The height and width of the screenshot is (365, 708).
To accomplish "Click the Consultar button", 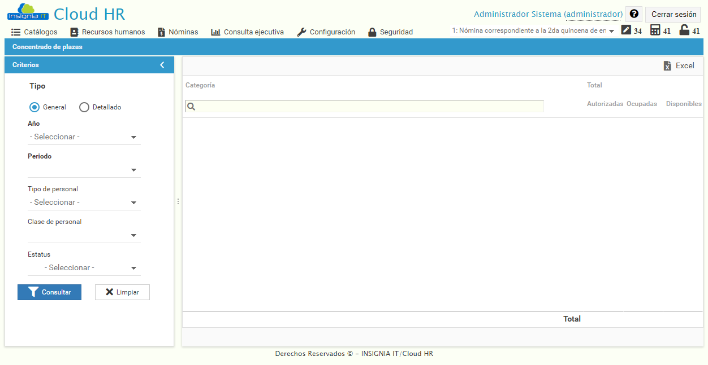I will coord(49,292).
